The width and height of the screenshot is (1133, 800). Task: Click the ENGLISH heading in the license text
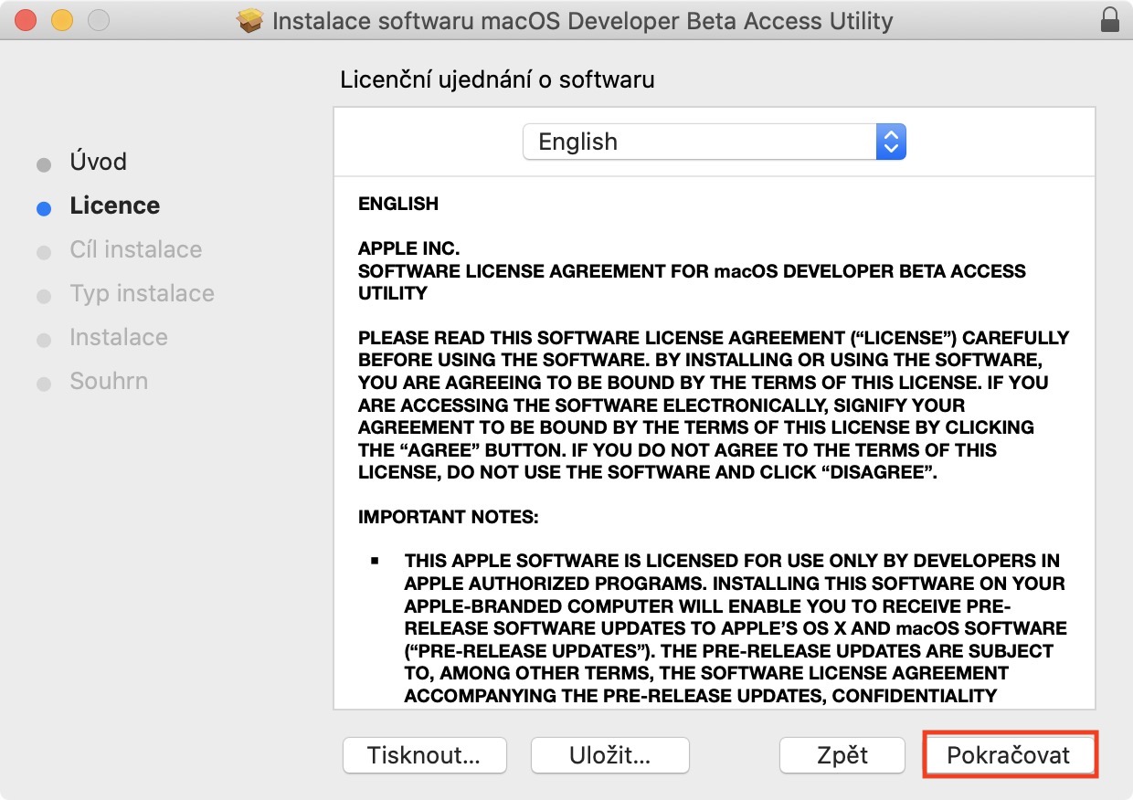[398, 204]
